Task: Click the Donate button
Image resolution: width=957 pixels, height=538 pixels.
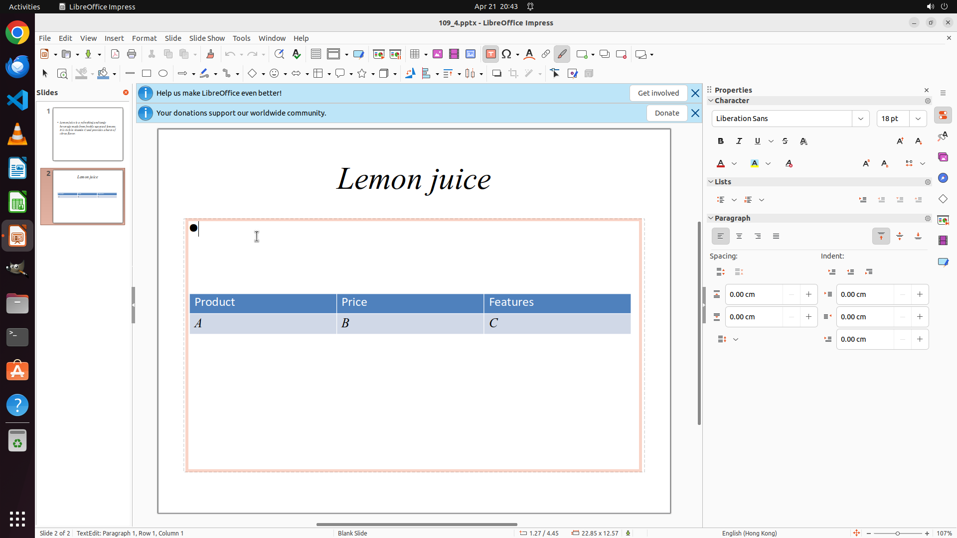Action: [667, 113]
